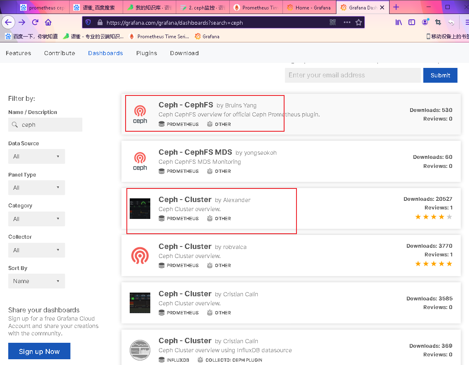Screen dimensions: 469x365
Task: Open the Alexander Ceph Cluster dashboard thumbnail
Action: click(x=140, y=209)
